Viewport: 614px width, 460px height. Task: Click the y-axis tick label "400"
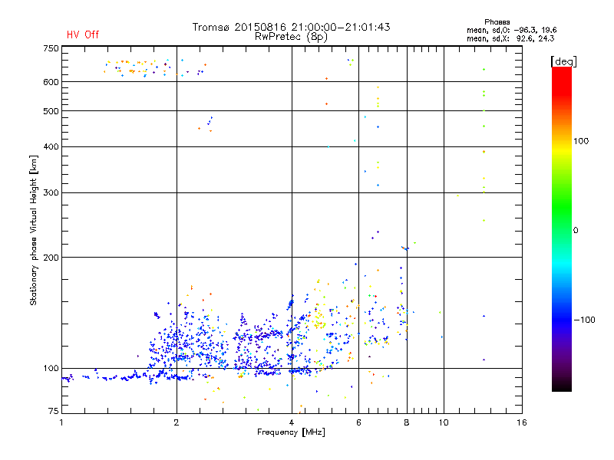(x=51, y=146)
